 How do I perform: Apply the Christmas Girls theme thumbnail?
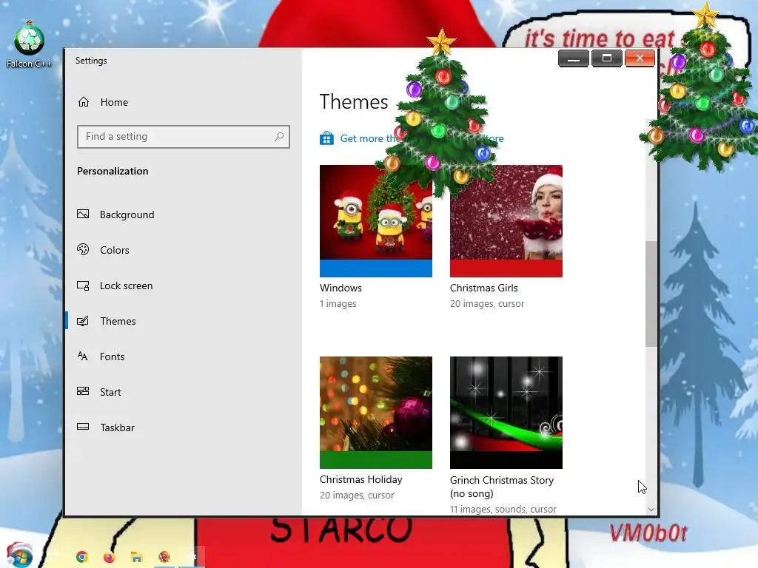pos(506,220)
